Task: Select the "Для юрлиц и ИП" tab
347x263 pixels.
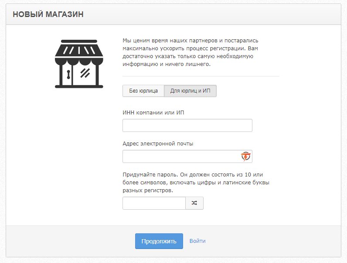Action: [191, 91]
